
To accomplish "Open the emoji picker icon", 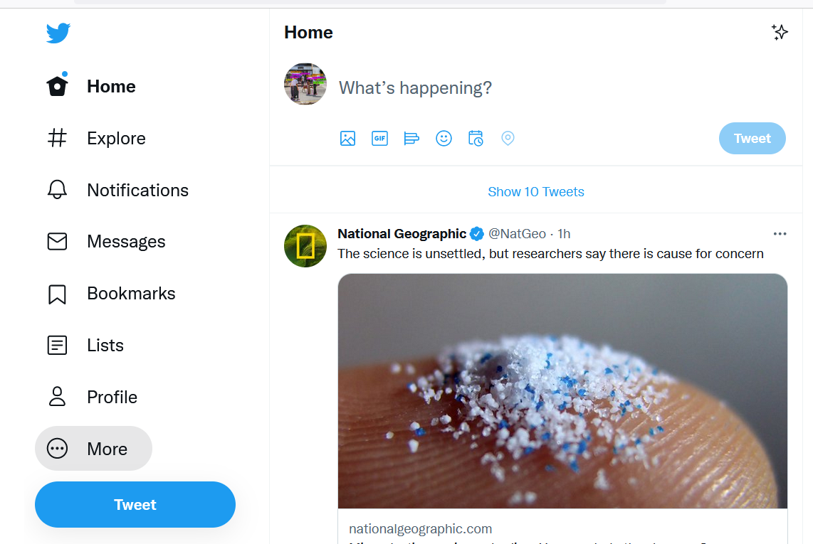I will tap(444, 139).
